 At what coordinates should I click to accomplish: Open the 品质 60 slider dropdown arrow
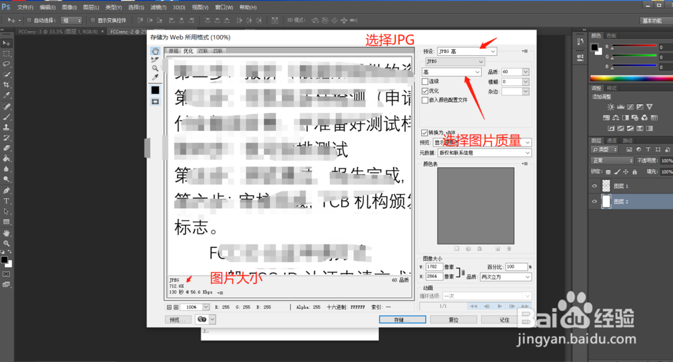pos(526,72)
